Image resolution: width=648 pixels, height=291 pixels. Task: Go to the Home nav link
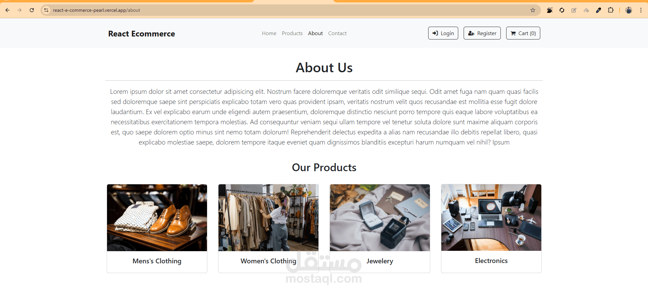(269, 33)
